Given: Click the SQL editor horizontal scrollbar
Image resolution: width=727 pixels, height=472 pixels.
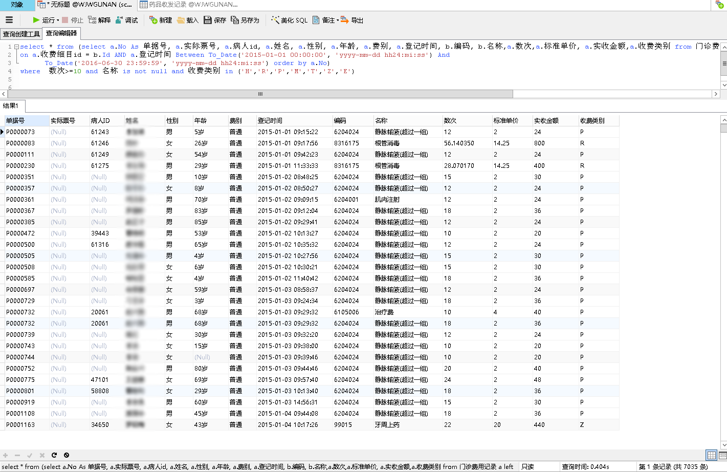Looking at the screenshot, I should 260,94.
